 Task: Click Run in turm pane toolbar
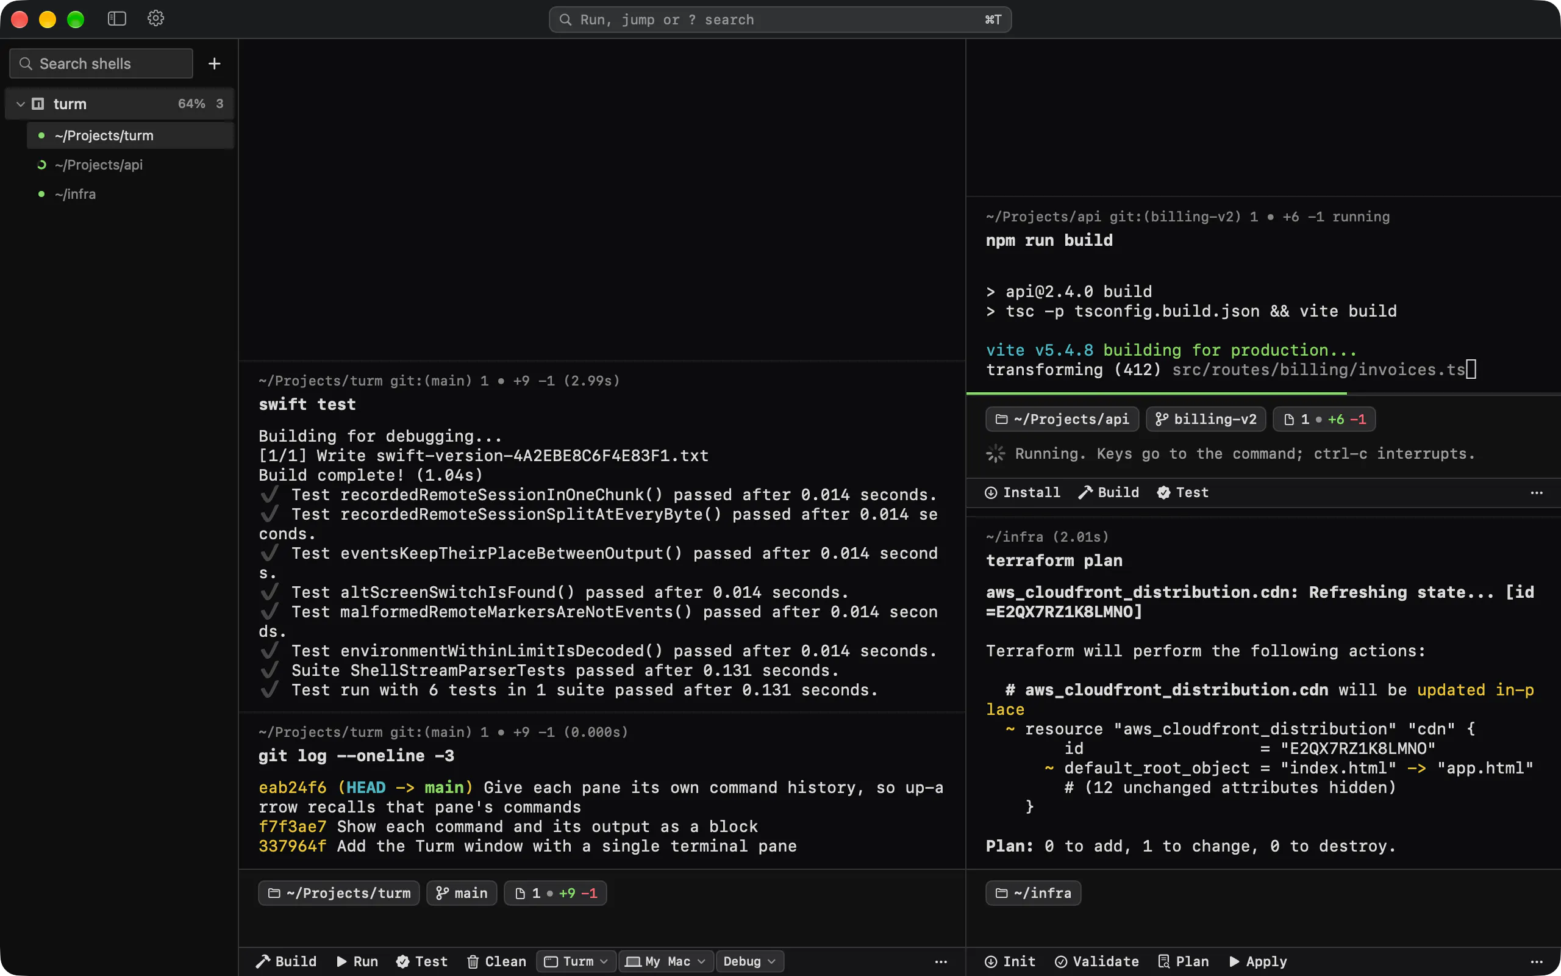coord(357,961)
